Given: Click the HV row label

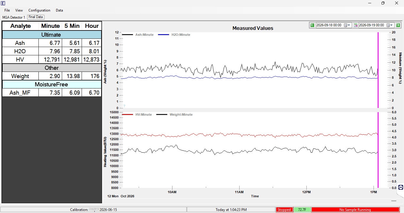Looking at the screenshot, I should point(20,59).
